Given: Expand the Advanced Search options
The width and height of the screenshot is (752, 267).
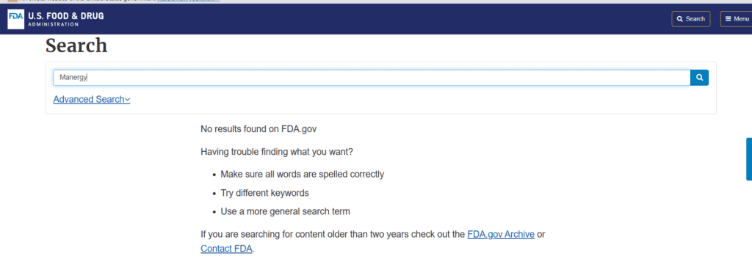Looking at the screenshot, I should [92, 99].
